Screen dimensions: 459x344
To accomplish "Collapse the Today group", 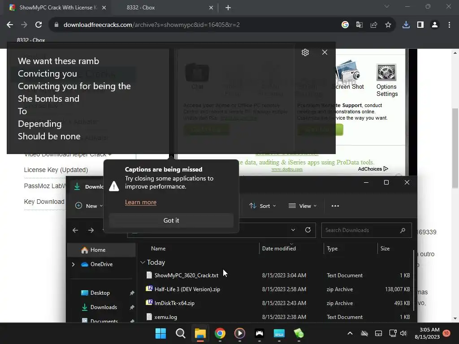I will [143, 262].
